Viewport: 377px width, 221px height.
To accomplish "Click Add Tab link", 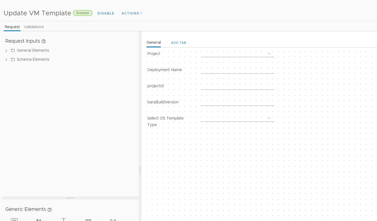I will point(179,43).
